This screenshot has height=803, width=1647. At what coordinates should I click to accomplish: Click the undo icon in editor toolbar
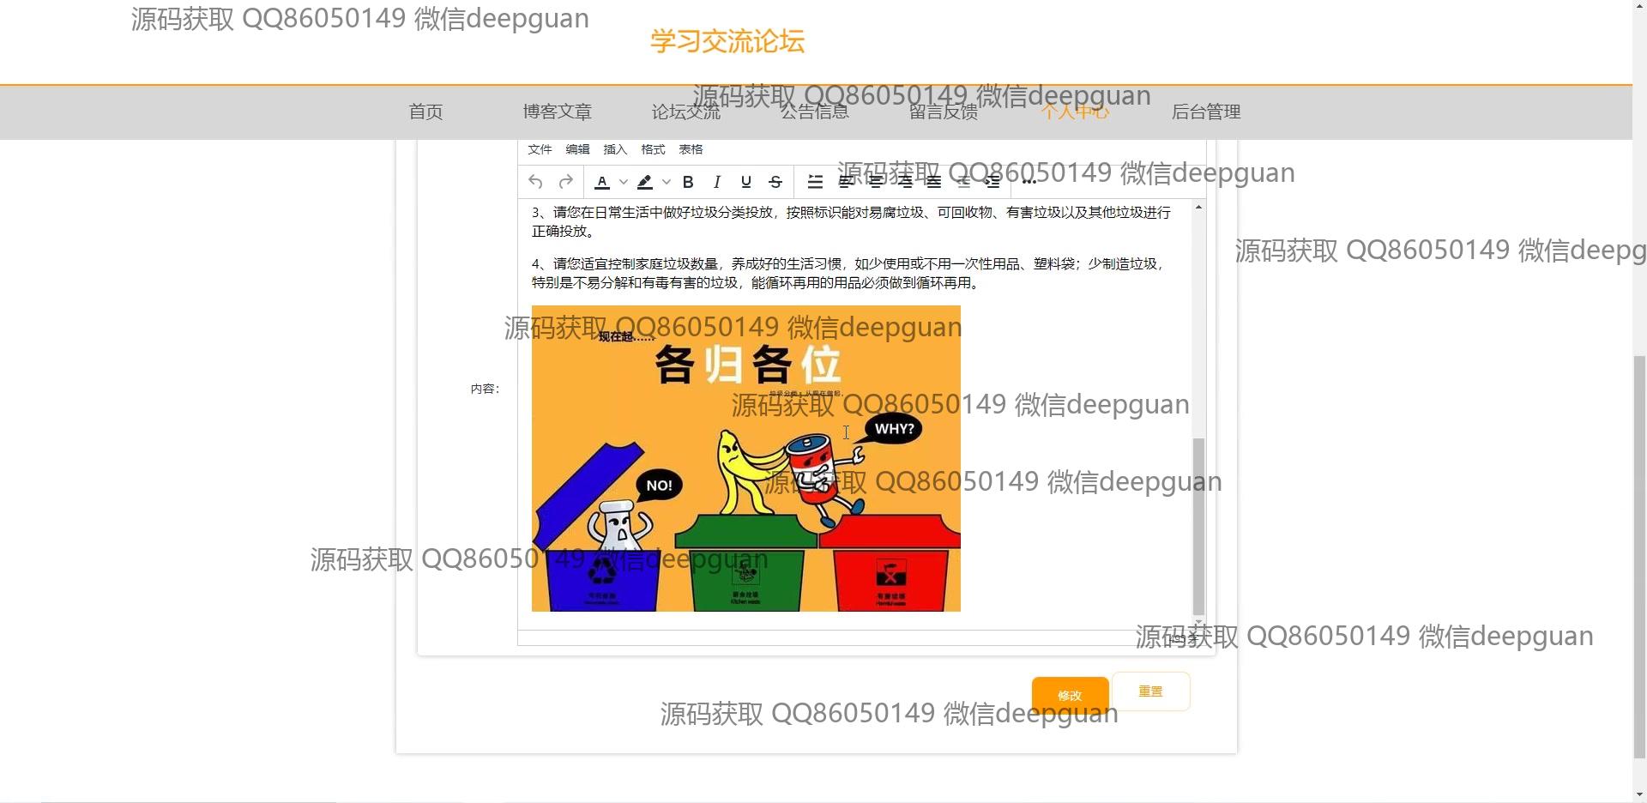[x=535, y=182]
